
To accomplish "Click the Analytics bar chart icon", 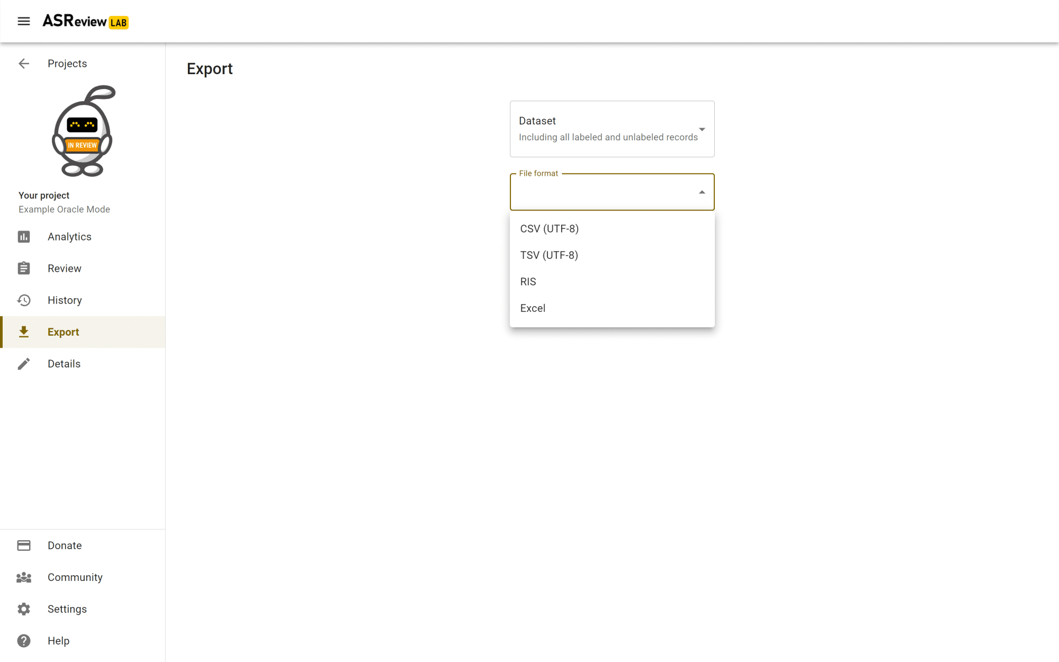I will click(24, 237).
